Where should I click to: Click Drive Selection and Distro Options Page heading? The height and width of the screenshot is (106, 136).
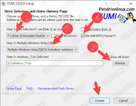coord(36,11)
